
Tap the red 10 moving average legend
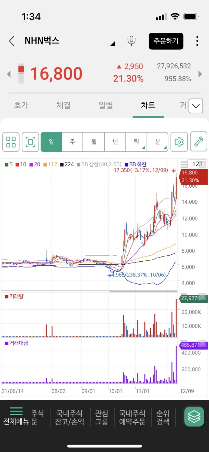pyautogui.click(x=21, y=164)
